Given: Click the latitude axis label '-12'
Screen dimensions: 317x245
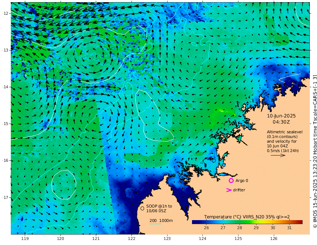Looking at the screenshot, I should tap(5, 13).
